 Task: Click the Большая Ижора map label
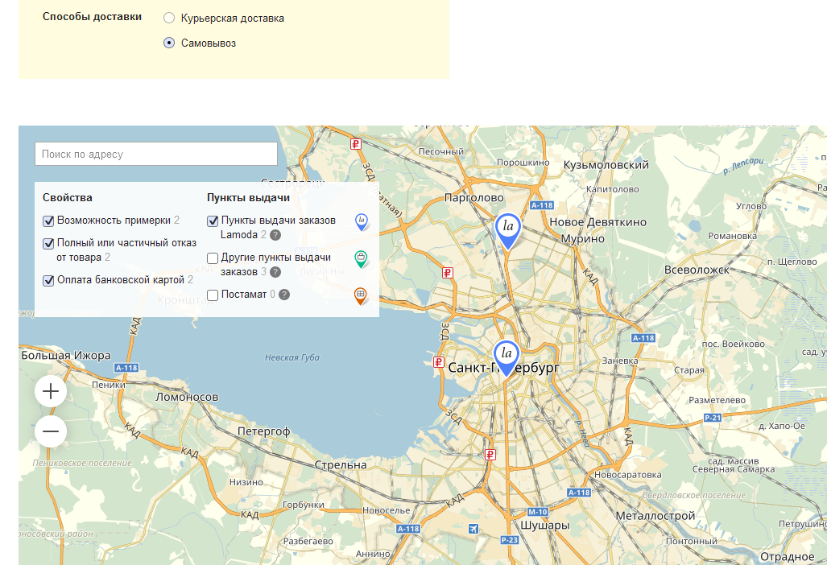point(66,355)
